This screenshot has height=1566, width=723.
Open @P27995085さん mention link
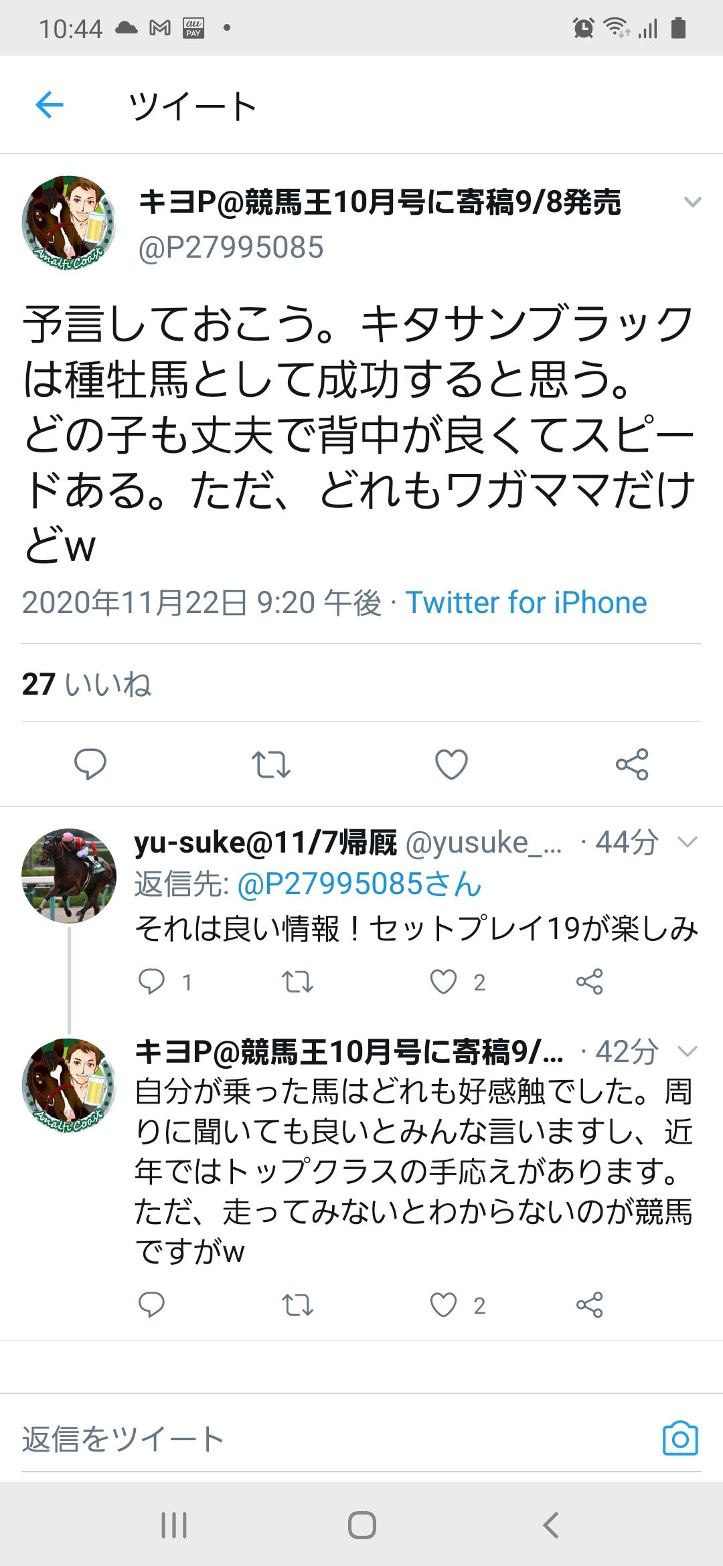pyautogui.click(x=359, y=884)
